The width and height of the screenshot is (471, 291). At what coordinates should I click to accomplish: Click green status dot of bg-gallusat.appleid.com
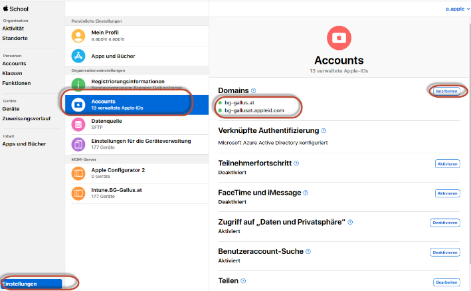tap(220, 110)
